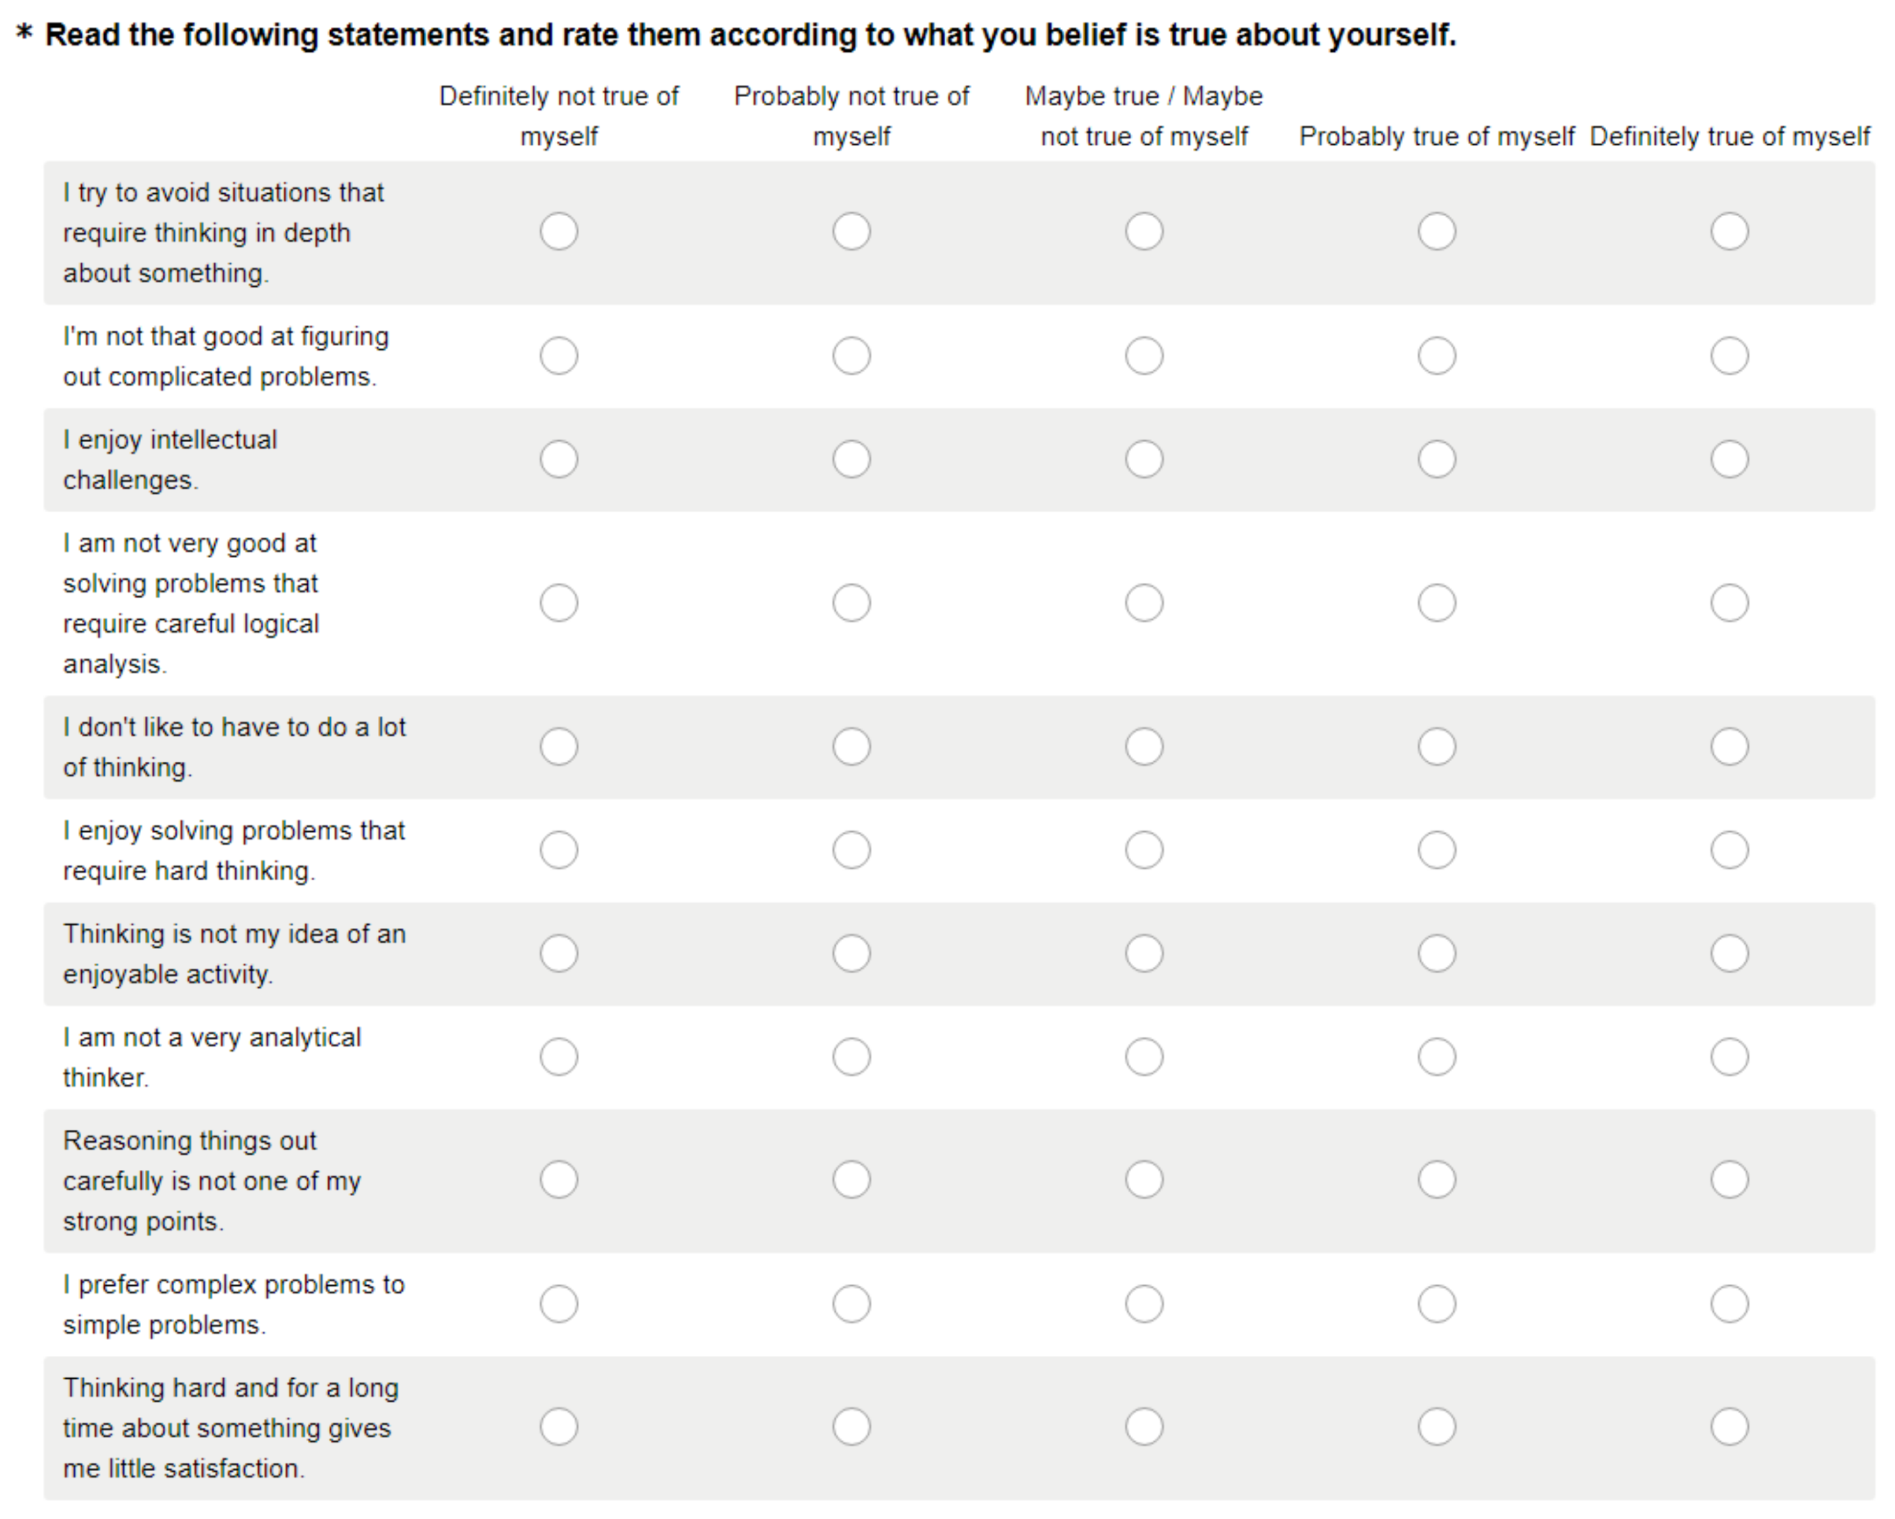Select 'Probably true' for avoiding in-depth thinking situations
Image resolution: width=1895 pixels, height=1519 pixels.
[x=1436, y=232]
